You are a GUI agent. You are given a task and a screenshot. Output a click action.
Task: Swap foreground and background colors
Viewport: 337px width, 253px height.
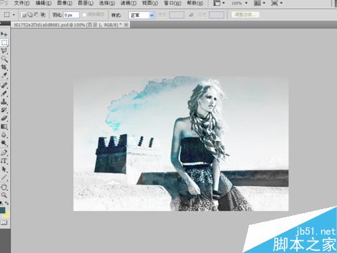point(7,203)
